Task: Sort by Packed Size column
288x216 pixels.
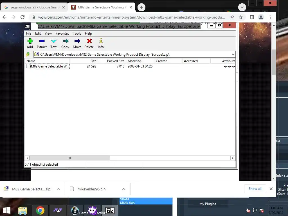Action: pos(112,61)
